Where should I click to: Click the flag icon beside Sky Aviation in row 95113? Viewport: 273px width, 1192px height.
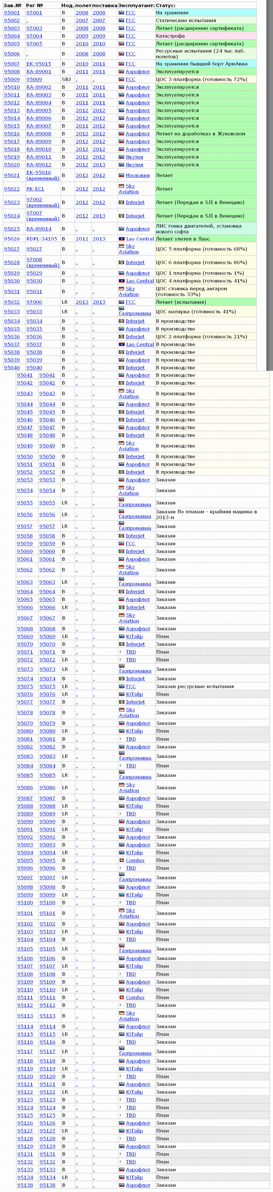[x=122, y=1013]
